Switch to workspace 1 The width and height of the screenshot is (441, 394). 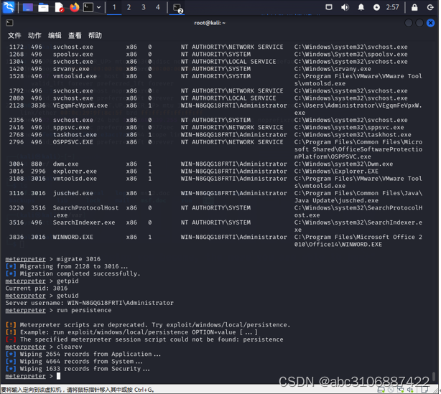pos(114,7)
